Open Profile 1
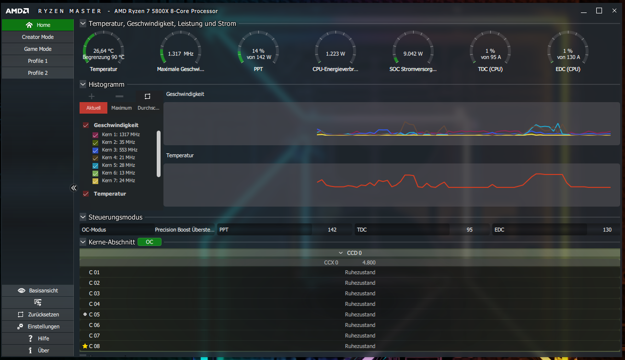625x360 pixels. (x=38, y=61)
